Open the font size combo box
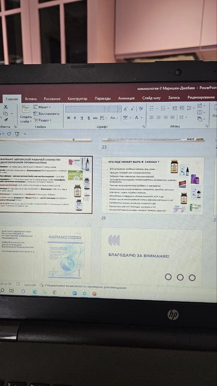 click(x=115, y=109)
